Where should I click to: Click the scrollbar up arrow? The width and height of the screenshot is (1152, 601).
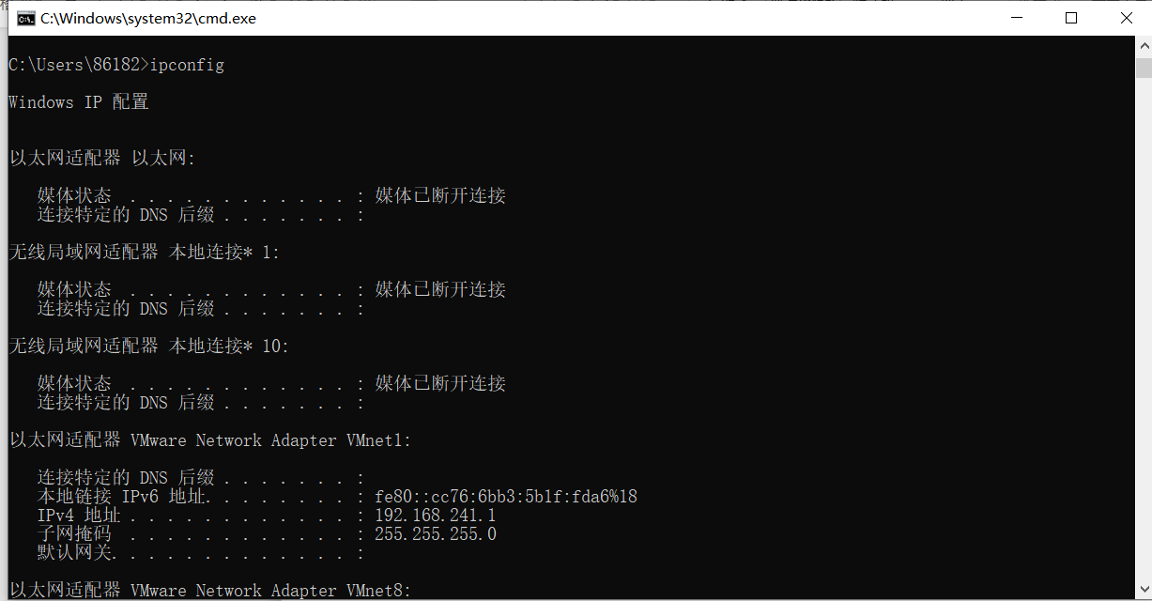click(x=1144, y=46)
